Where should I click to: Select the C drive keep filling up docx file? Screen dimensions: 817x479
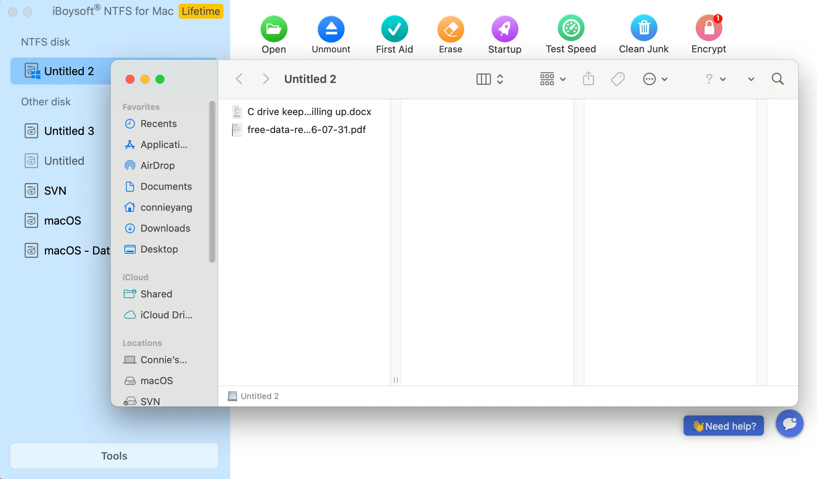coord(302,112)
